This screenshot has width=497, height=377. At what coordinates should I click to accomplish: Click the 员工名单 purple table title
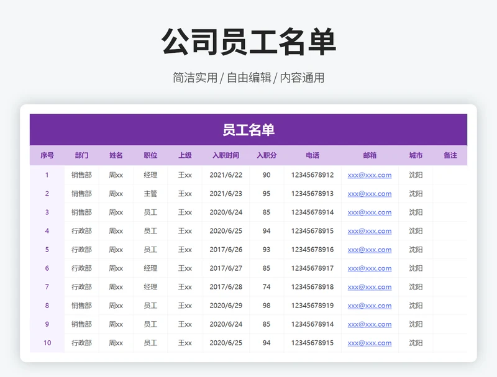248,130
